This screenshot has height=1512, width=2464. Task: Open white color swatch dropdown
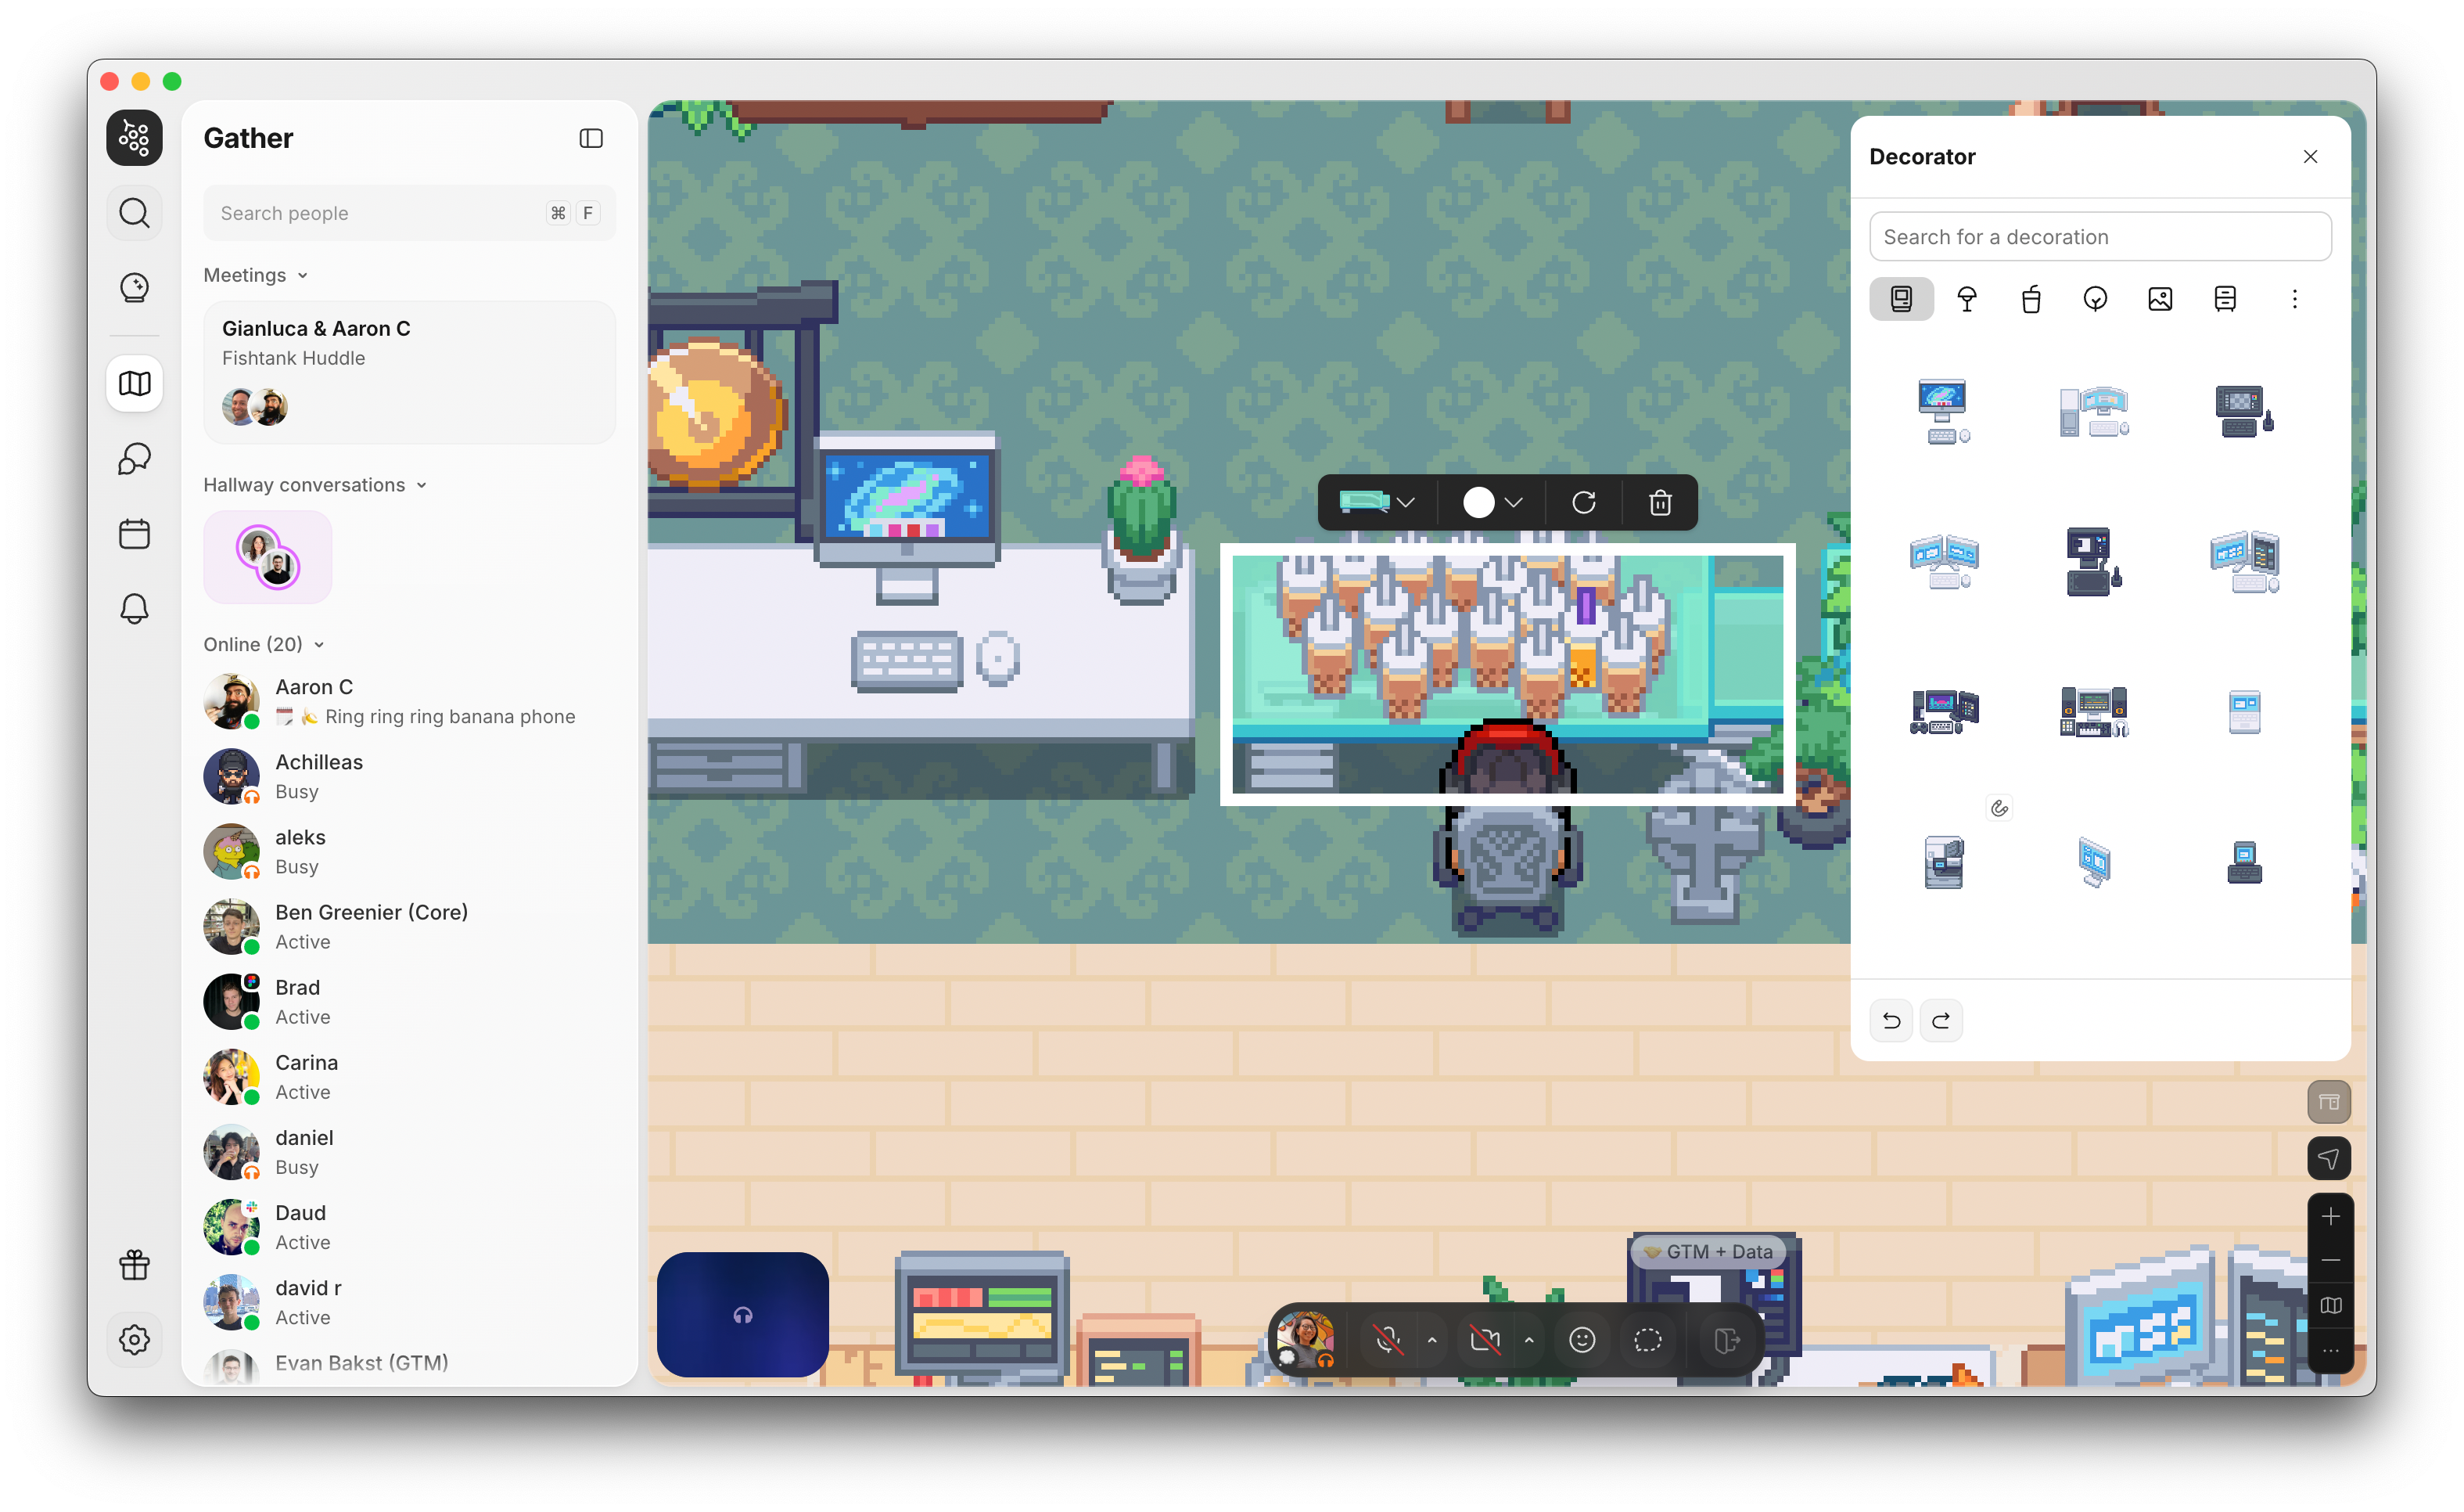1492,502
